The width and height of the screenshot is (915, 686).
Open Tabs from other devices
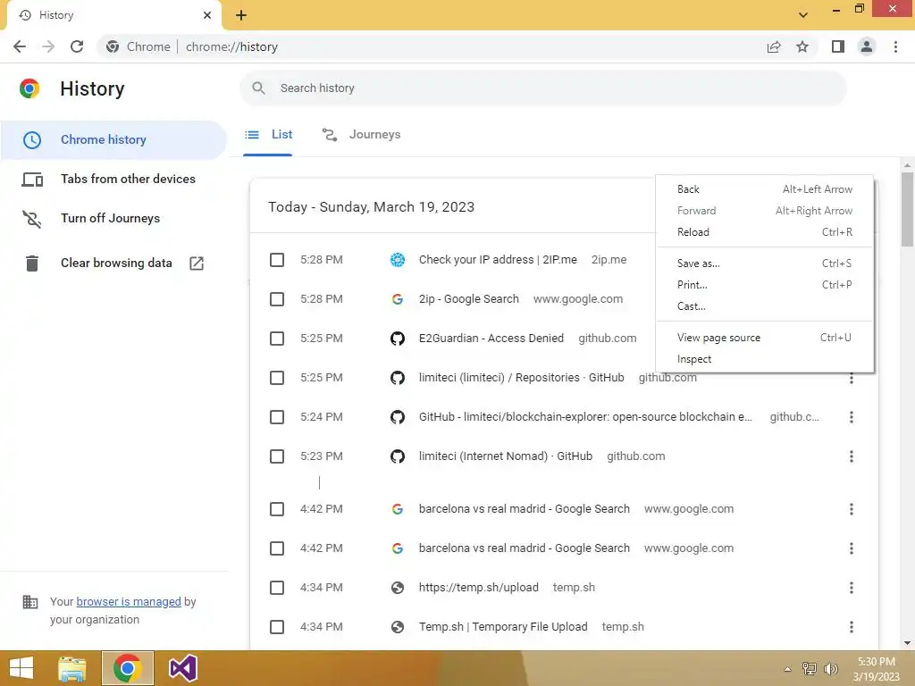pyautogui.click(x=113, y=179)
